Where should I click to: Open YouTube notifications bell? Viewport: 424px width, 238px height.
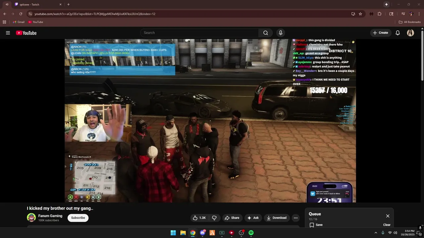tap(398, 33)
